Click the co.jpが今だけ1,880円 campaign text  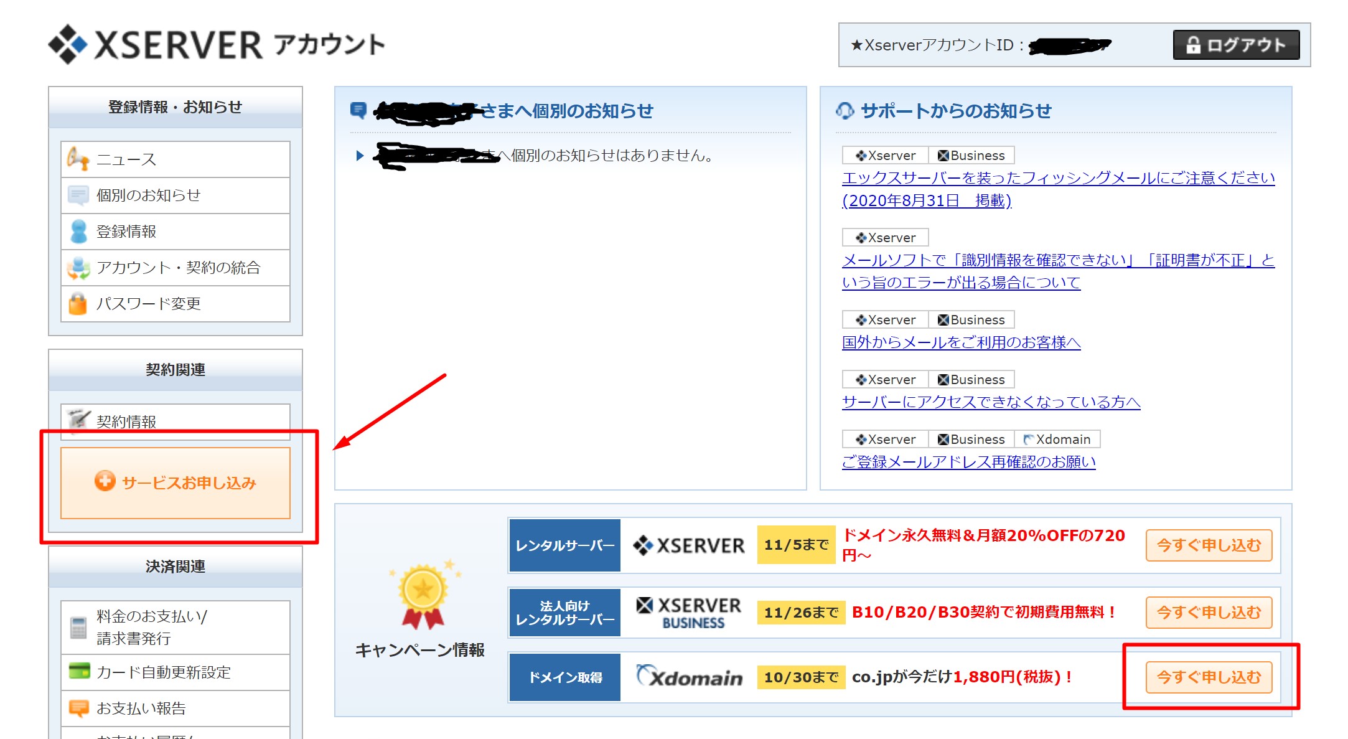pyautogui.click(x=962, y=677)
